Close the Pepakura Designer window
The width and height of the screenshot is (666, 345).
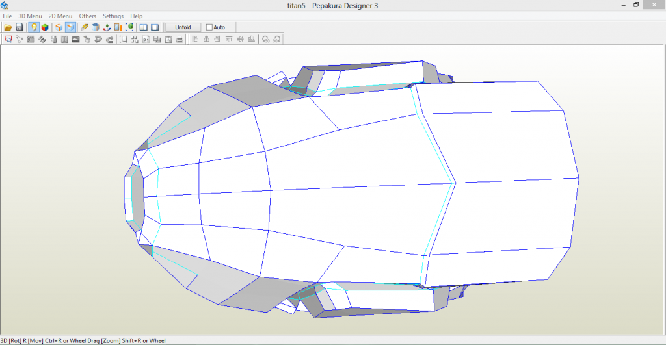654,5
